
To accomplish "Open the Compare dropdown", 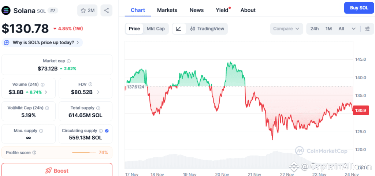I will pyautogui.click(x=287, y=29).
